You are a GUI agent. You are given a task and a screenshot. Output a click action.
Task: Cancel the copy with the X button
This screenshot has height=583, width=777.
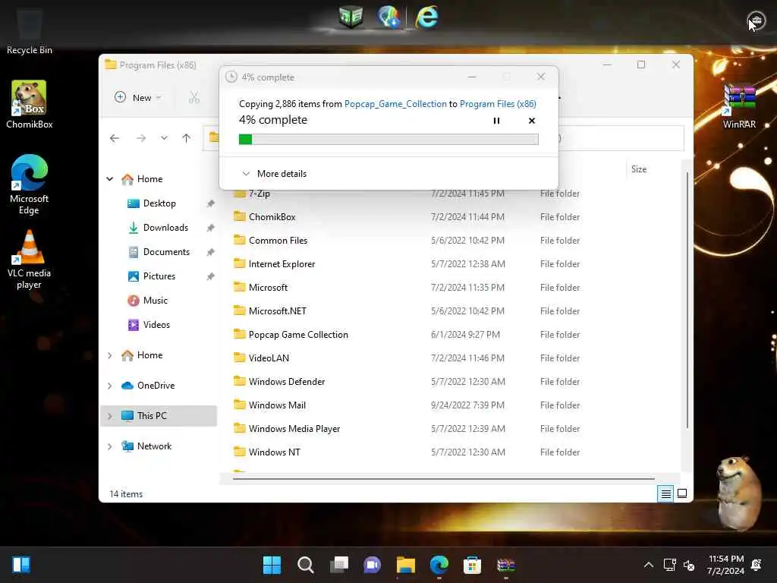click(x=532, y=121)
